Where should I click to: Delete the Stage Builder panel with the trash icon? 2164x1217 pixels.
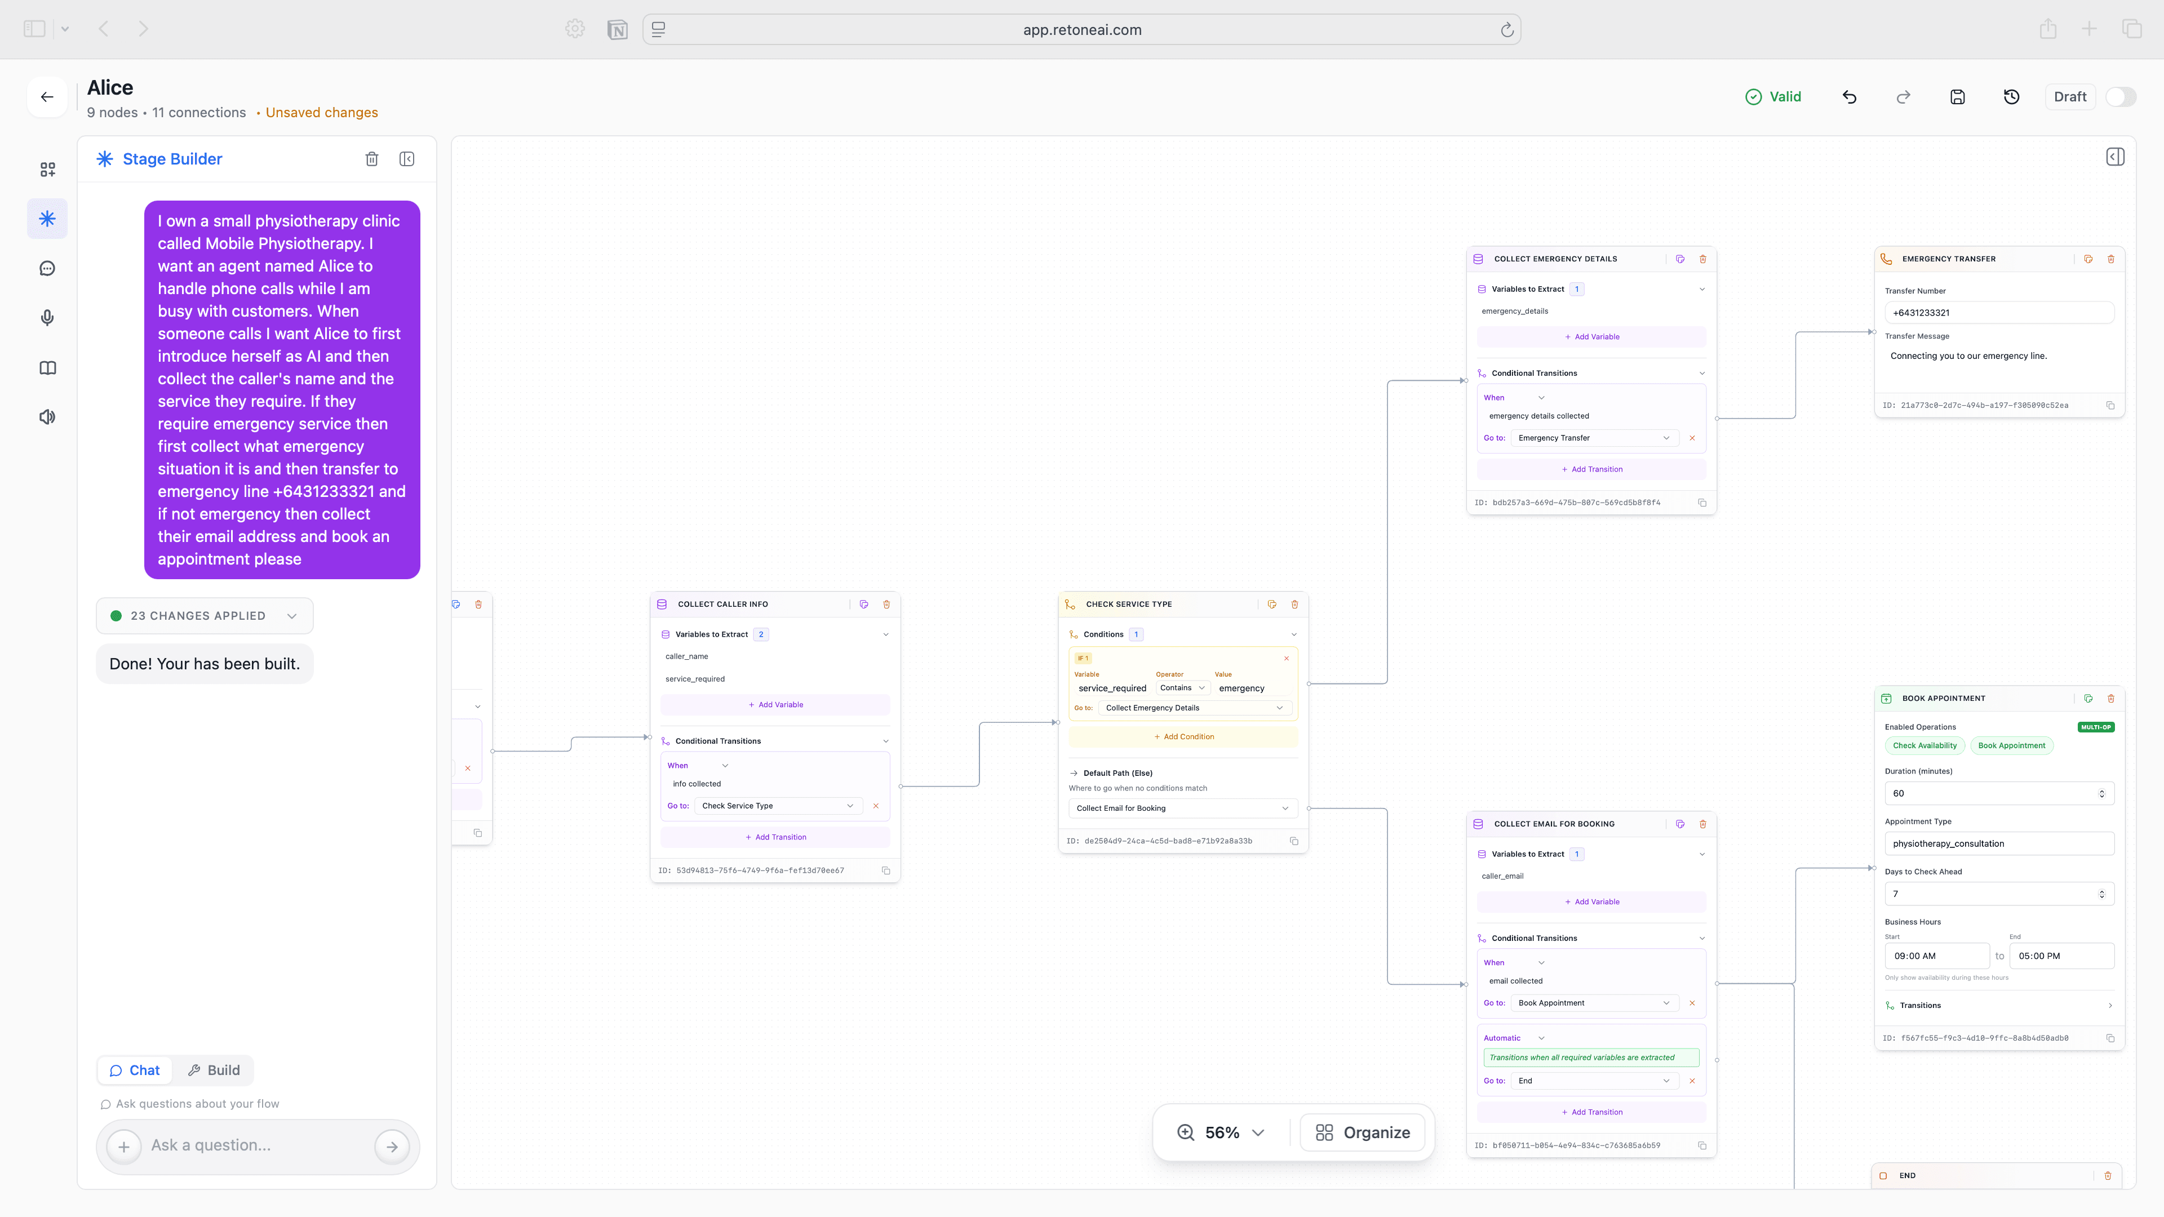(372, 158)
